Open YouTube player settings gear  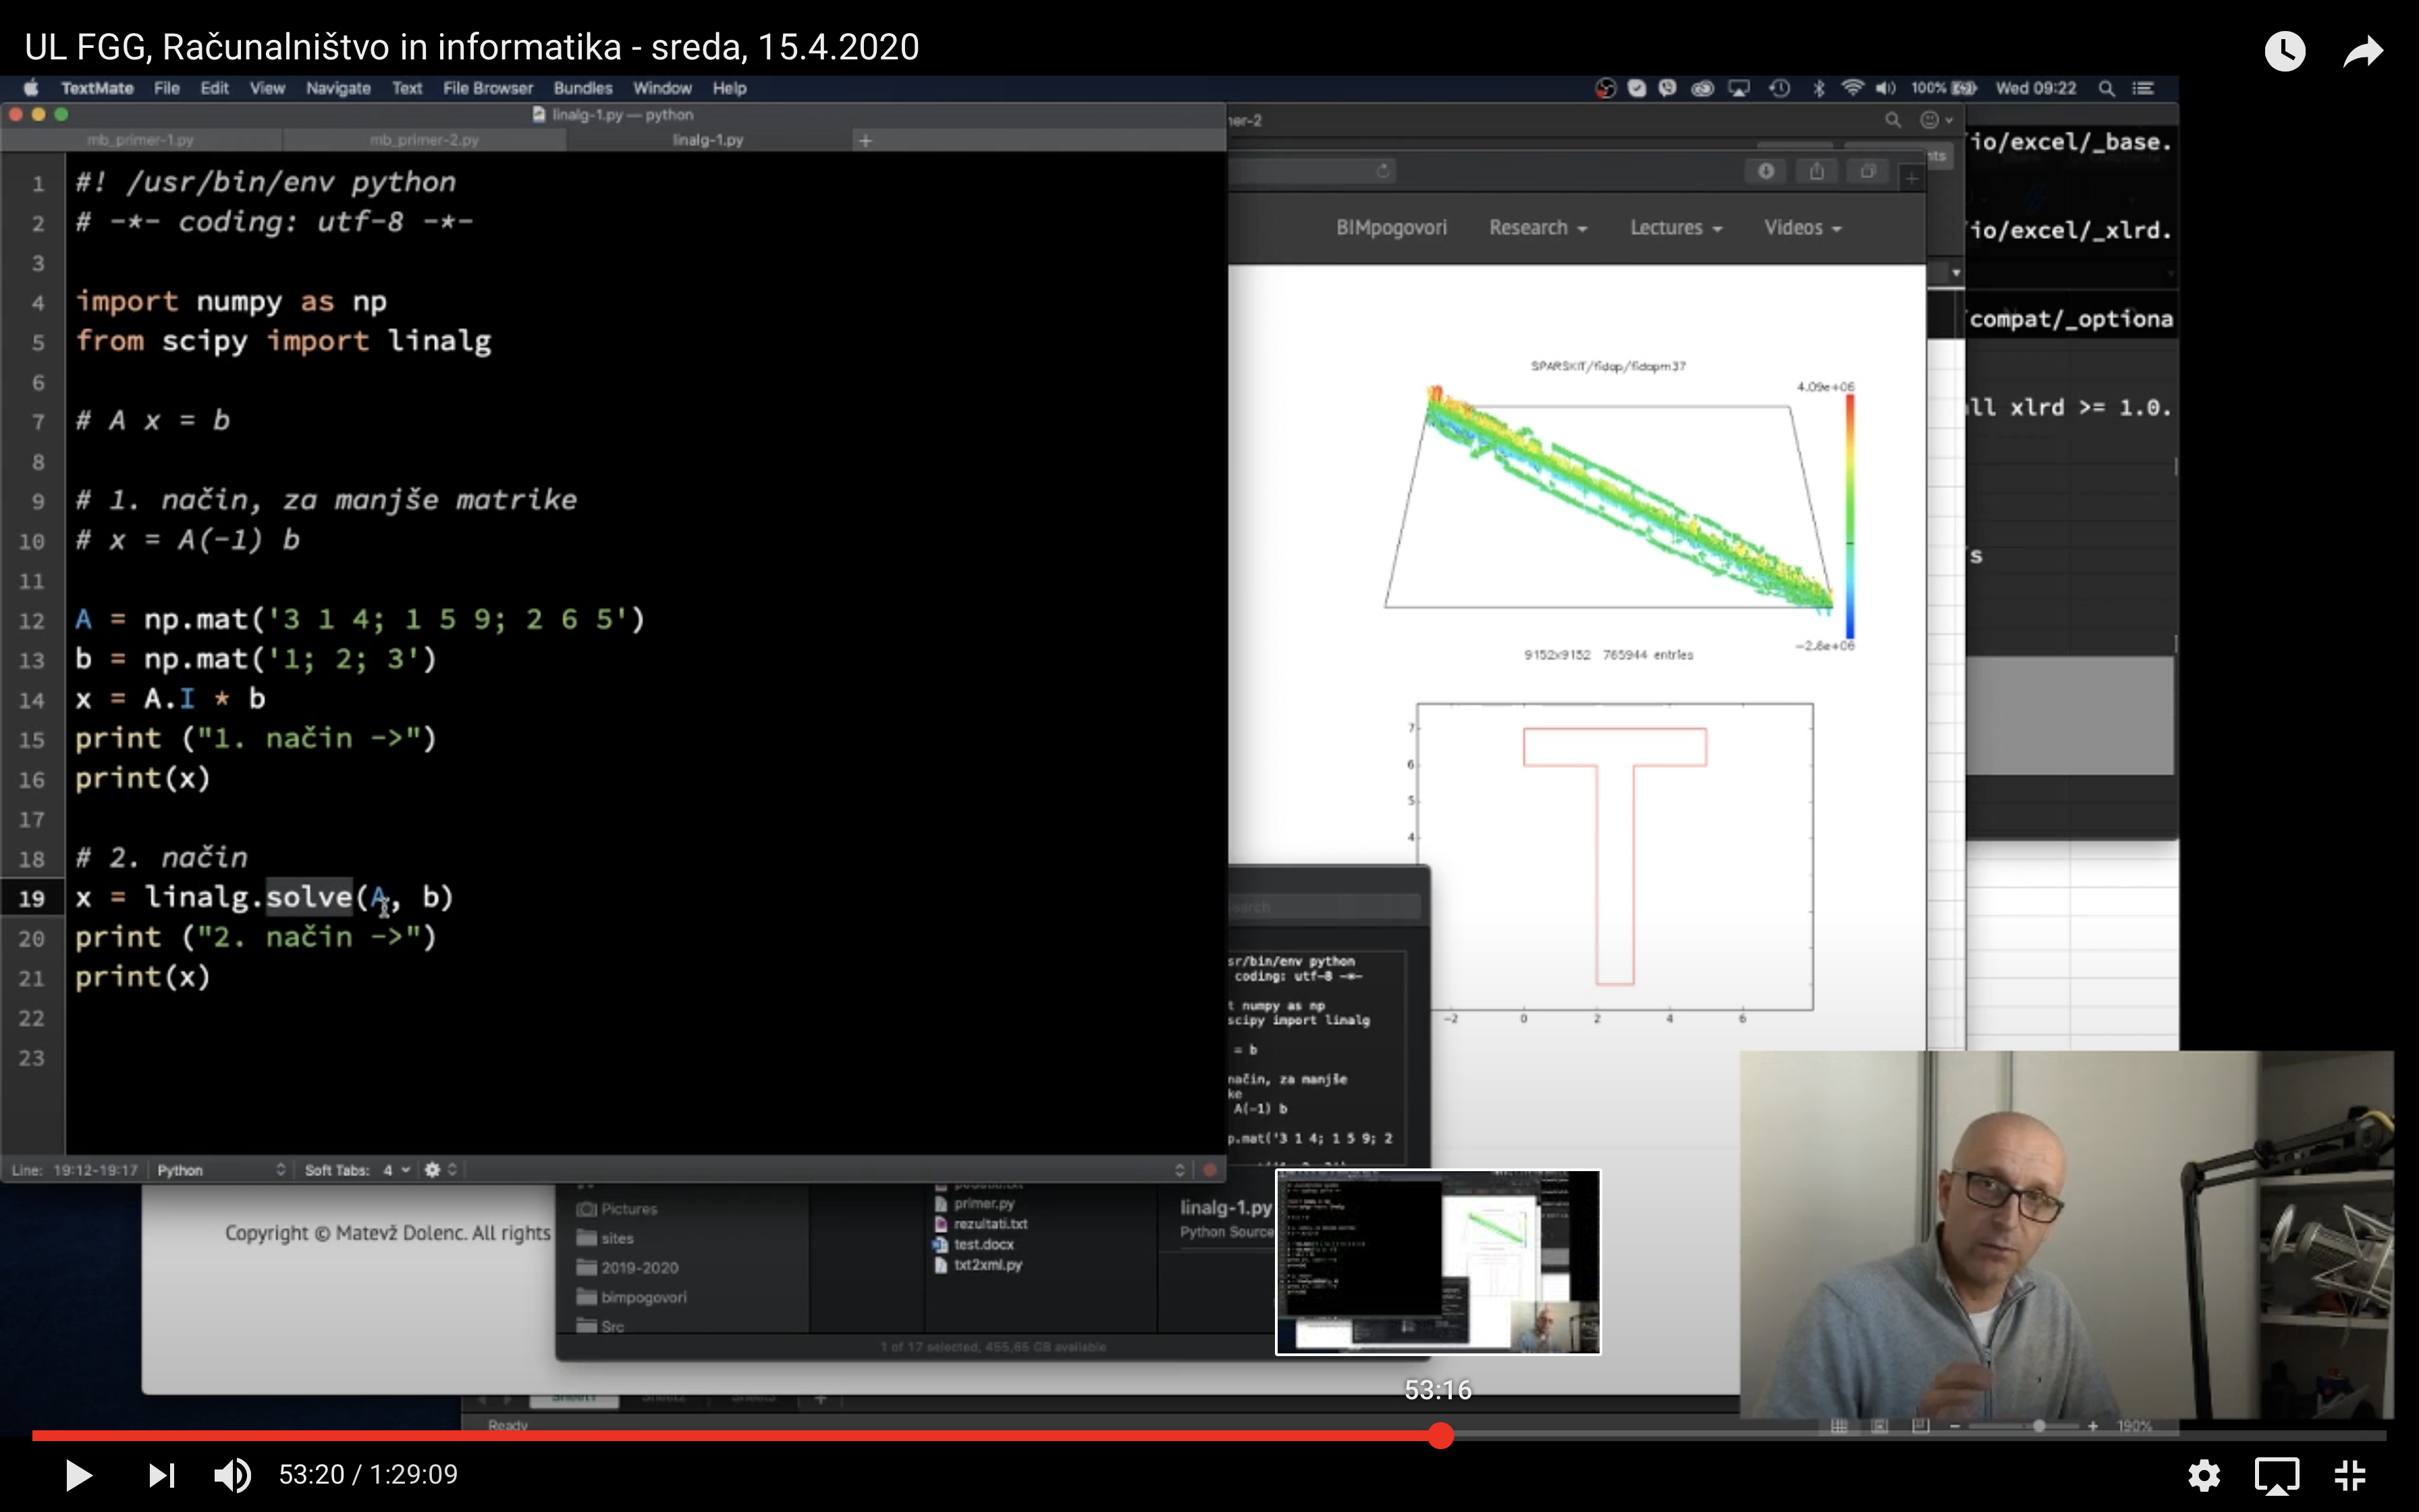point(2203,1475)
